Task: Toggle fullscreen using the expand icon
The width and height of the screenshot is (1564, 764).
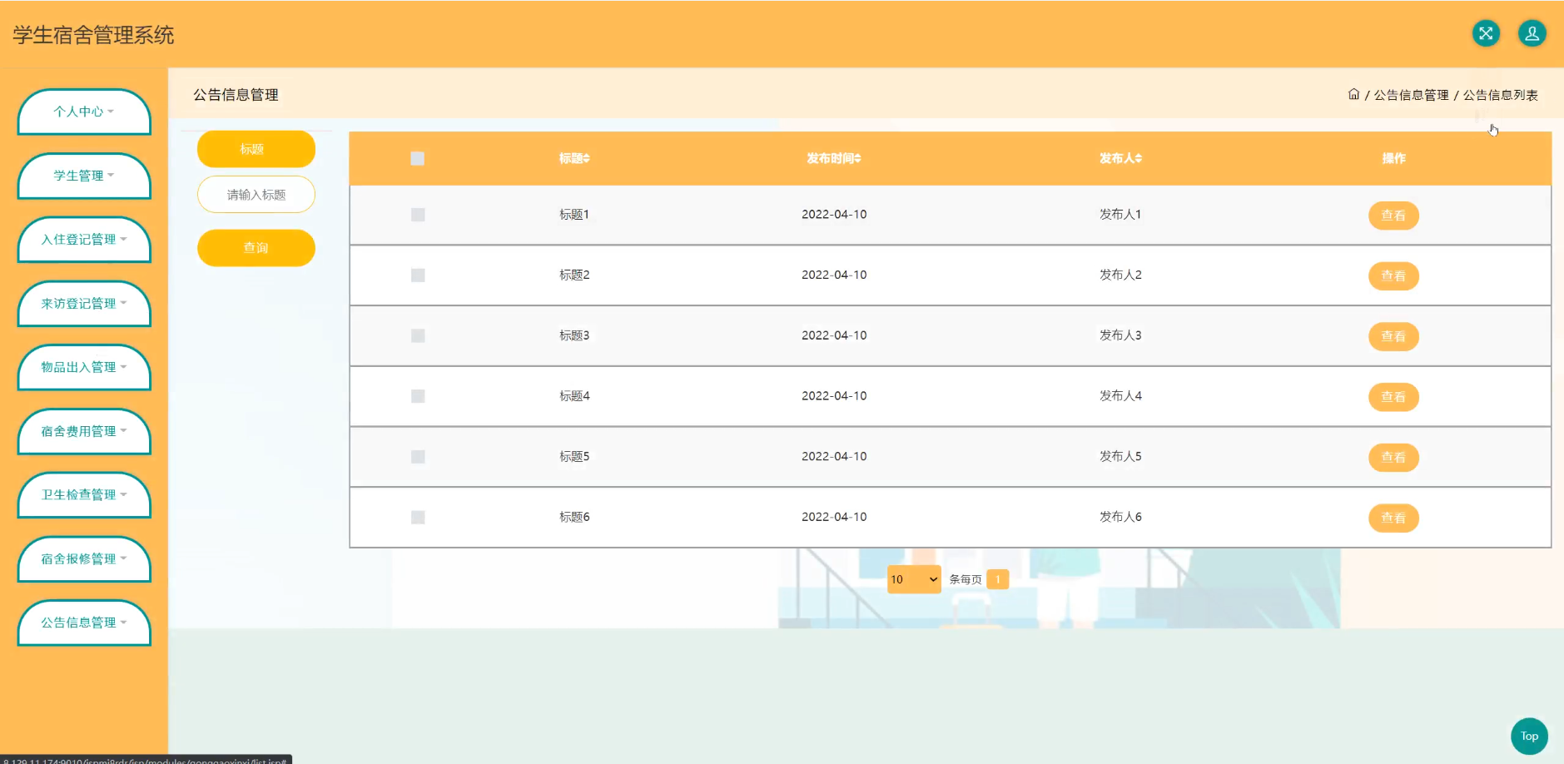Action: (x=1486, y=33)
